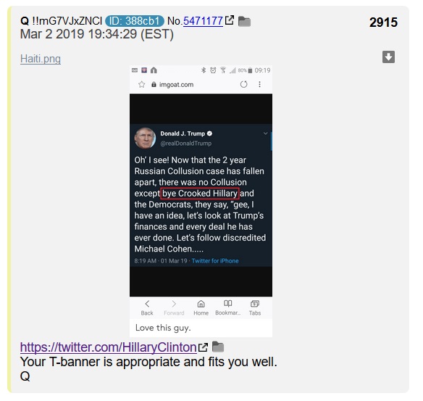Viewport: 423px width, 401px height.
Task: Open the Tabs view in the bottom bar
Action: click(x=255, y=308)
